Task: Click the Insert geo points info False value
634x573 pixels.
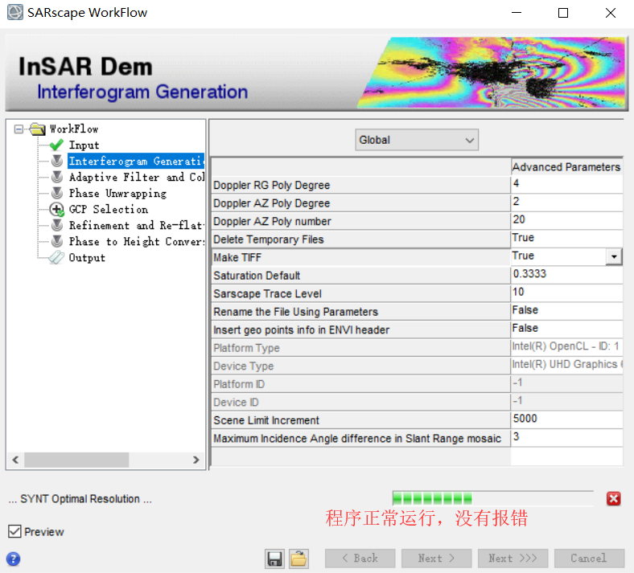Action: point(566,329)
